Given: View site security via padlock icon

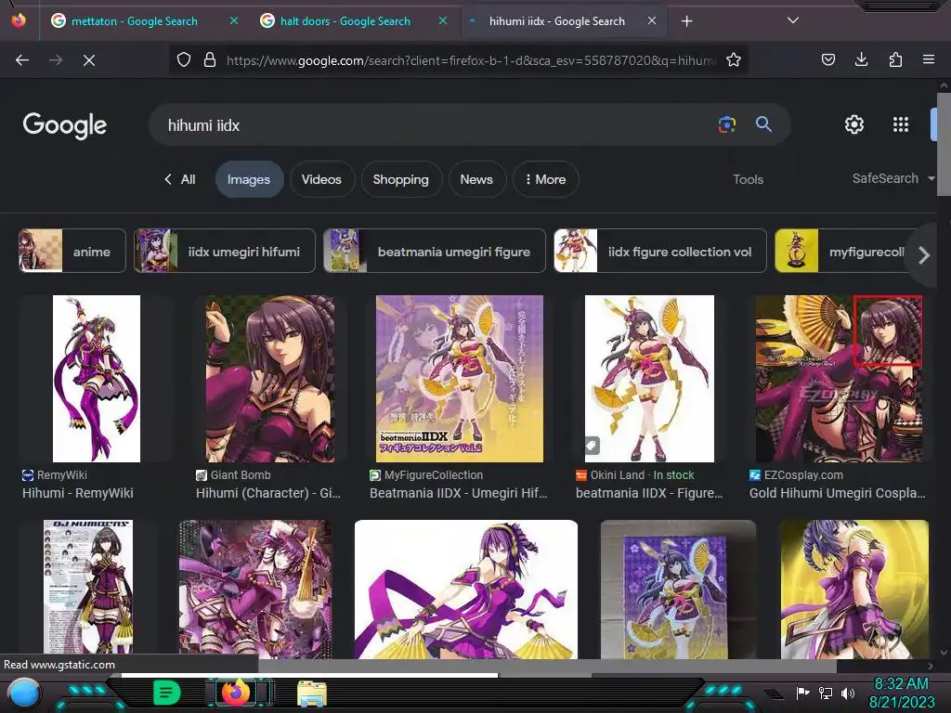Looking at the screenshot, I should tap(210, 59).
